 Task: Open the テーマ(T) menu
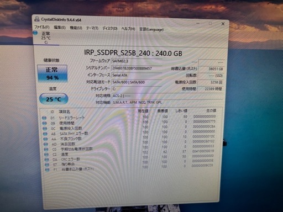(92, 28)
